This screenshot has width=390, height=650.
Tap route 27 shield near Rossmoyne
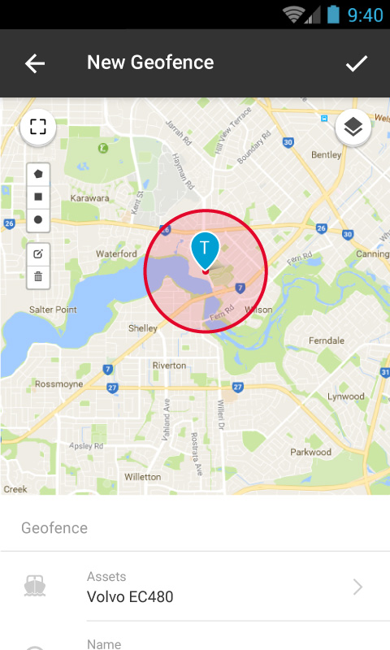[112, 388]
